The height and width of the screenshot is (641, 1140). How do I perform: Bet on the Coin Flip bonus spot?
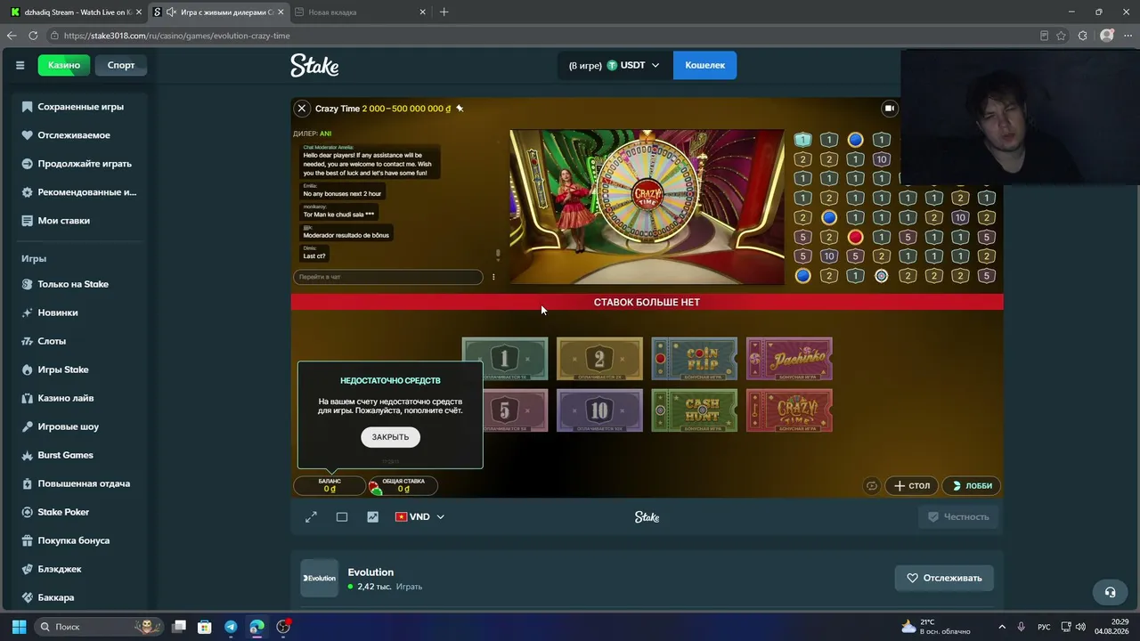694,359
